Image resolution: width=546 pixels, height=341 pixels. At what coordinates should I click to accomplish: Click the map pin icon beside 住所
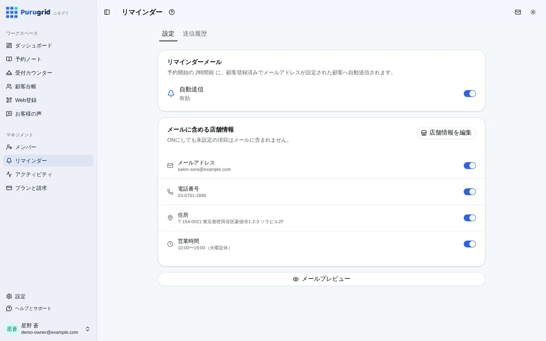[x=170, y=218]
